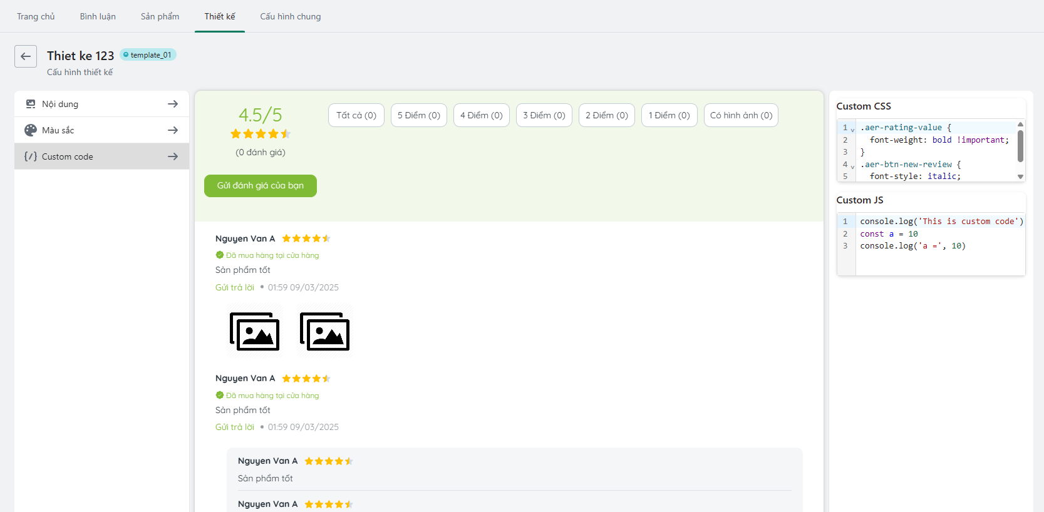
Task: Click the Màu sắc palette icon
Action: [30, 130]
